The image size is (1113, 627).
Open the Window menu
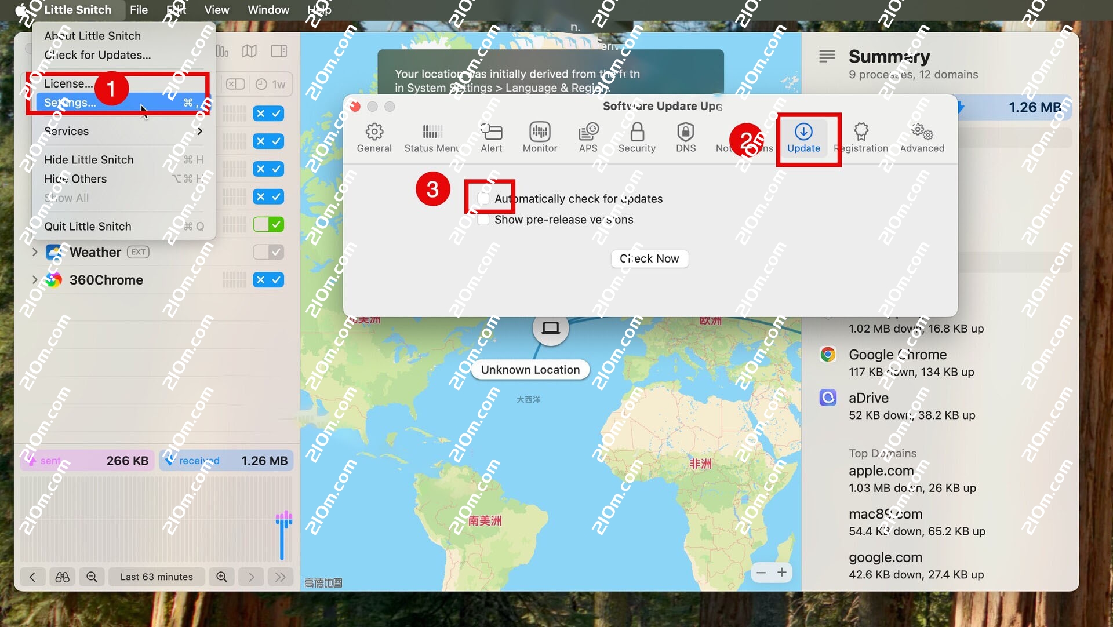coord(268,10)
